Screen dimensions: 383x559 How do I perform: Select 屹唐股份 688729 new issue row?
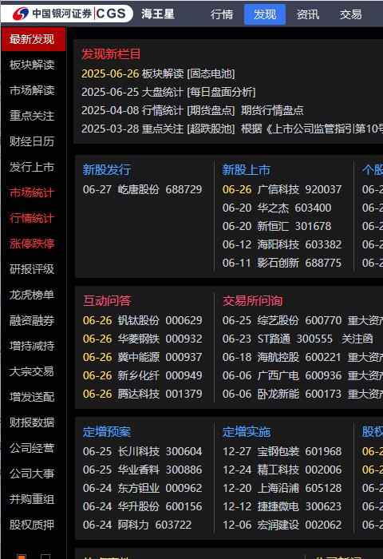tap(143, 189)
